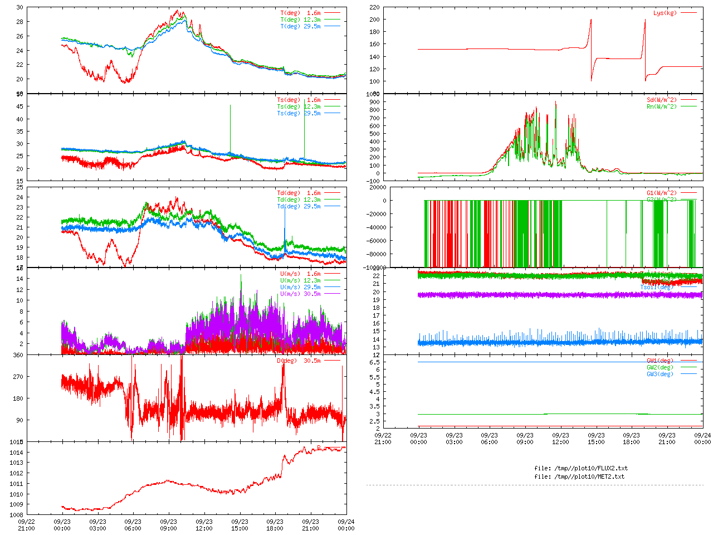Viewport: 713px width, 535px height.
Task: Click the file path text ending FLUX2.txt
Action: tap(580, 468)
